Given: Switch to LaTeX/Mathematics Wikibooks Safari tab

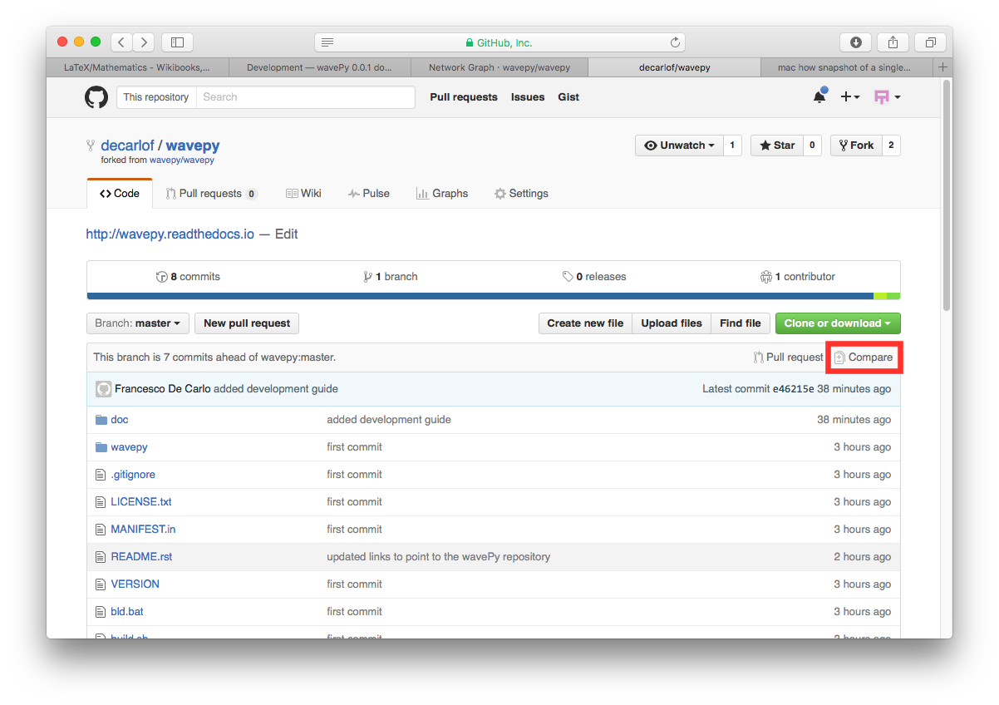Looking at the screenshot, I should (137, 67).
